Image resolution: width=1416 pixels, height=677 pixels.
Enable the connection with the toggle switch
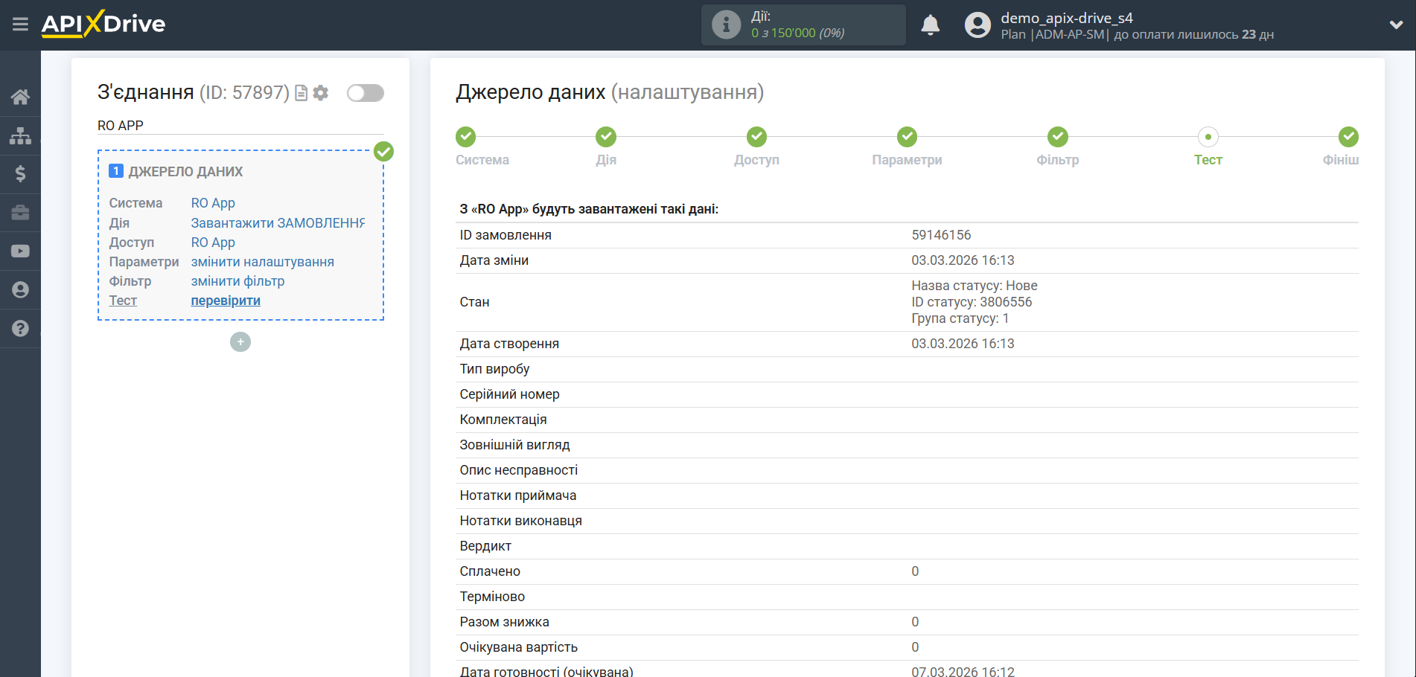[365, 92]
